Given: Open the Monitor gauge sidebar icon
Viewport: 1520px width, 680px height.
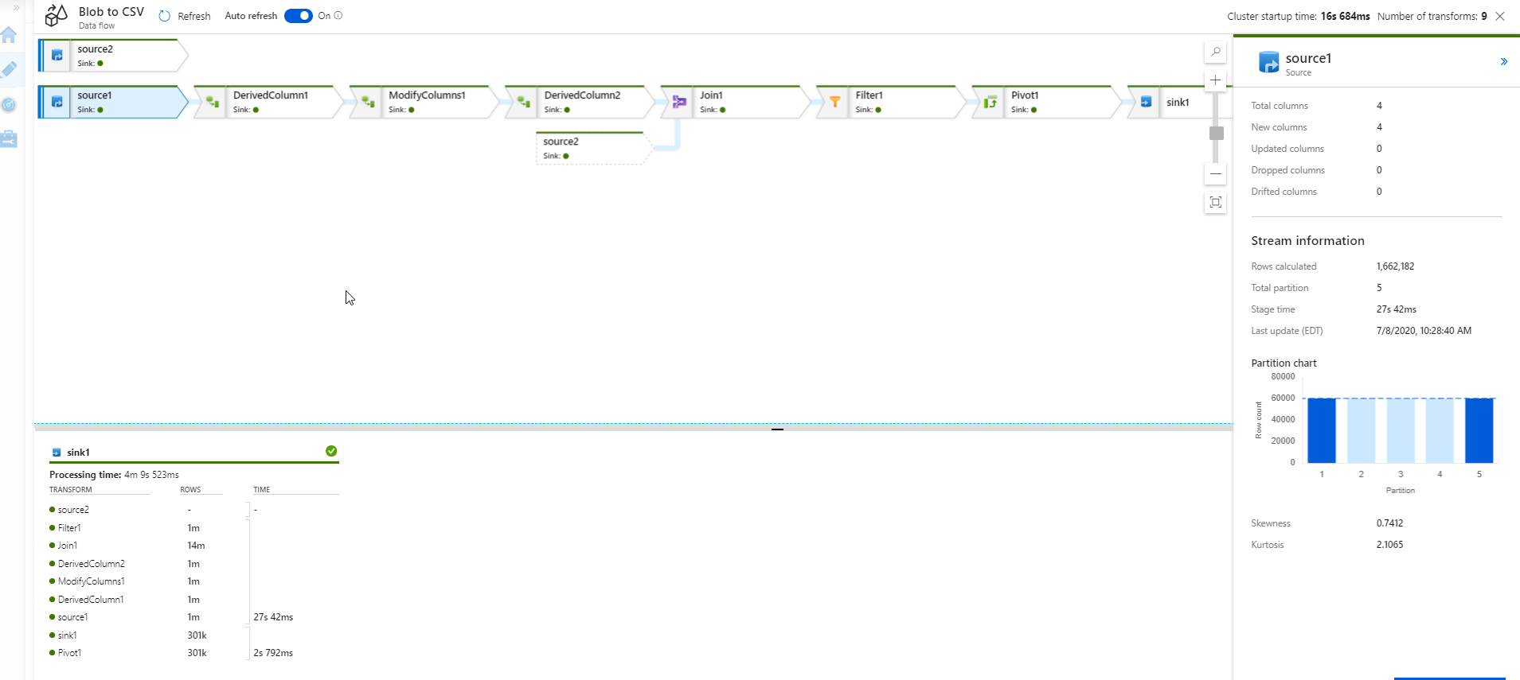Looking at the screenshot, I should 9,104.
